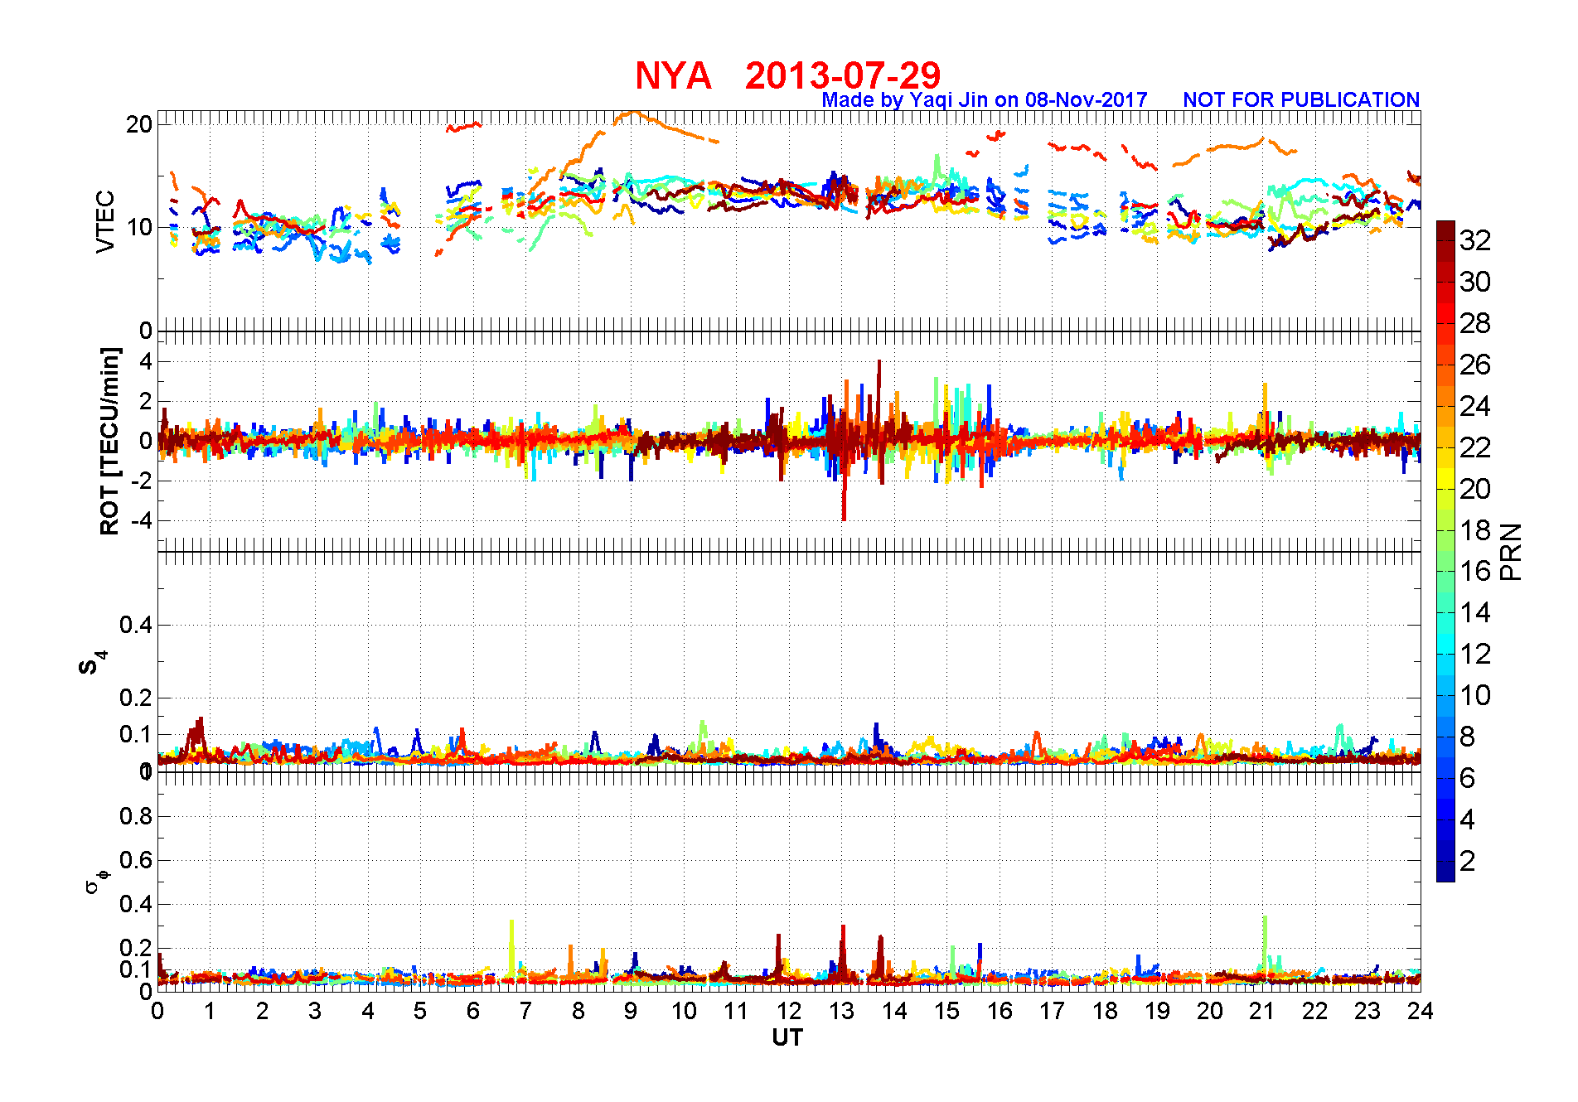Click x-axis tick label 21

pyautogui.click(x=1262, y=1011)
